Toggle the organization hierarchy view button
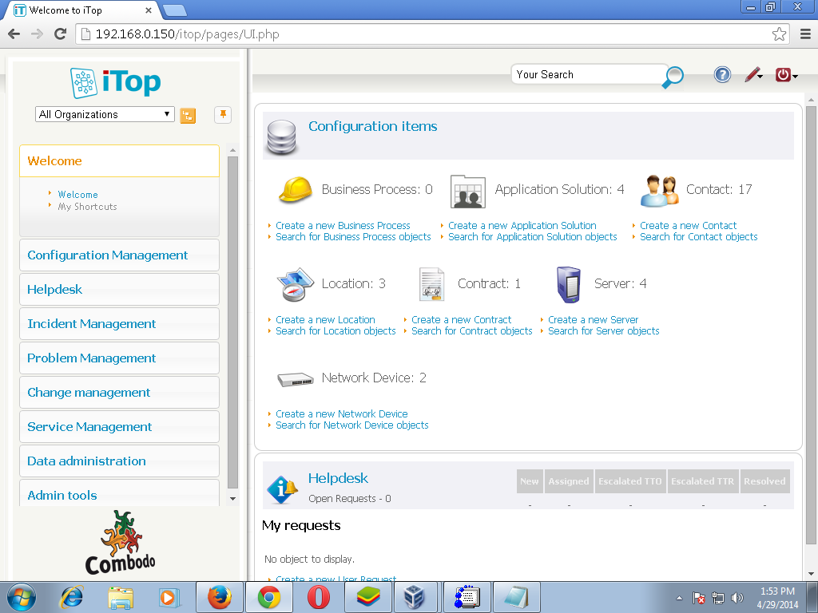The width and height of the screenshot is (818, 613). pos(188,114)
